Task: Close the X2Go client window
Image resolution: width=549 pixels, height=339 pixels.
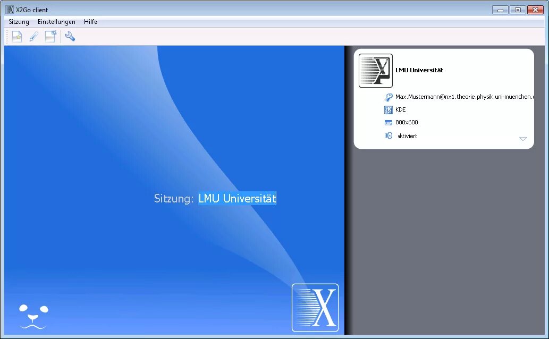Action: point(535,10)
